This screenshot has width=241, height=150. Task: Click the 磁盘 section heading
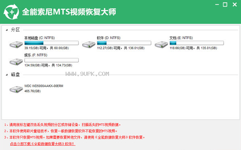[x=15, y=75]
